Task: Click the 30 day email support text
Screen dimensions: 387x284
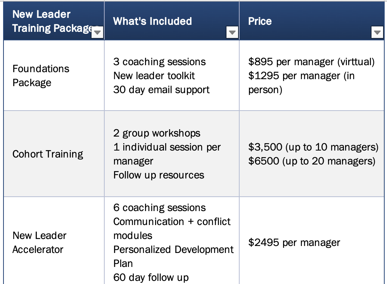Action: (x=161, y=90)
